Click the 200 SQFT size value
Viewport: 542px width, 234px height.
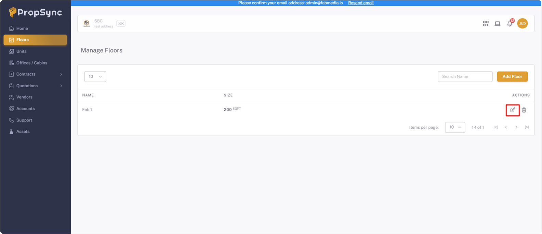(232, 109)
